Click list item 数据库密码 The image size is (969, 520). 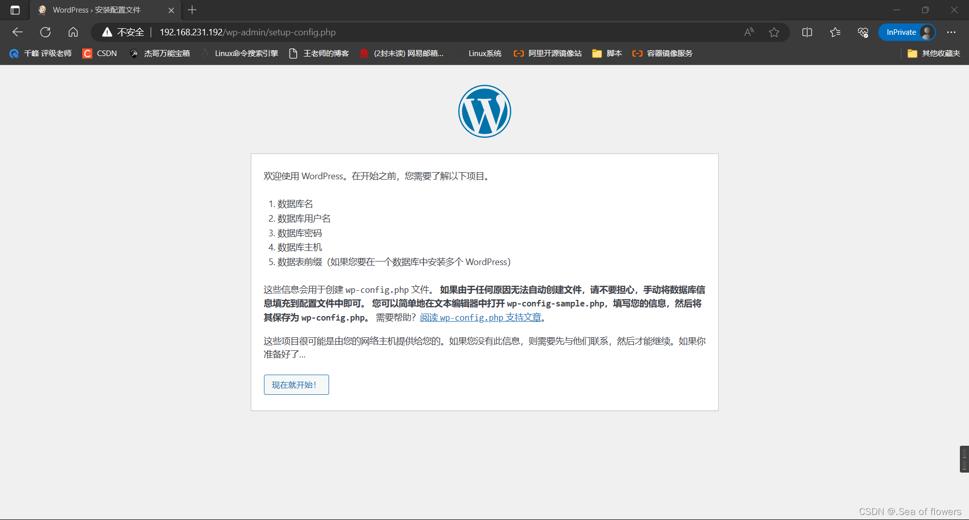click(299, 233)
